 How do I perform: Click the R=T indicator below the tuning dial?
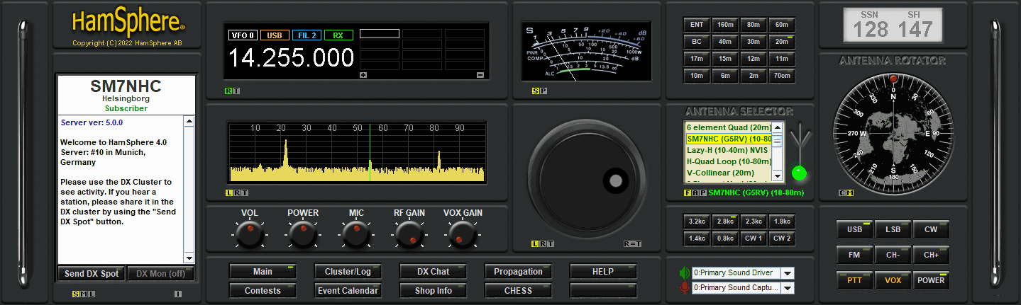pyautogui.click(x=632, y=244)
